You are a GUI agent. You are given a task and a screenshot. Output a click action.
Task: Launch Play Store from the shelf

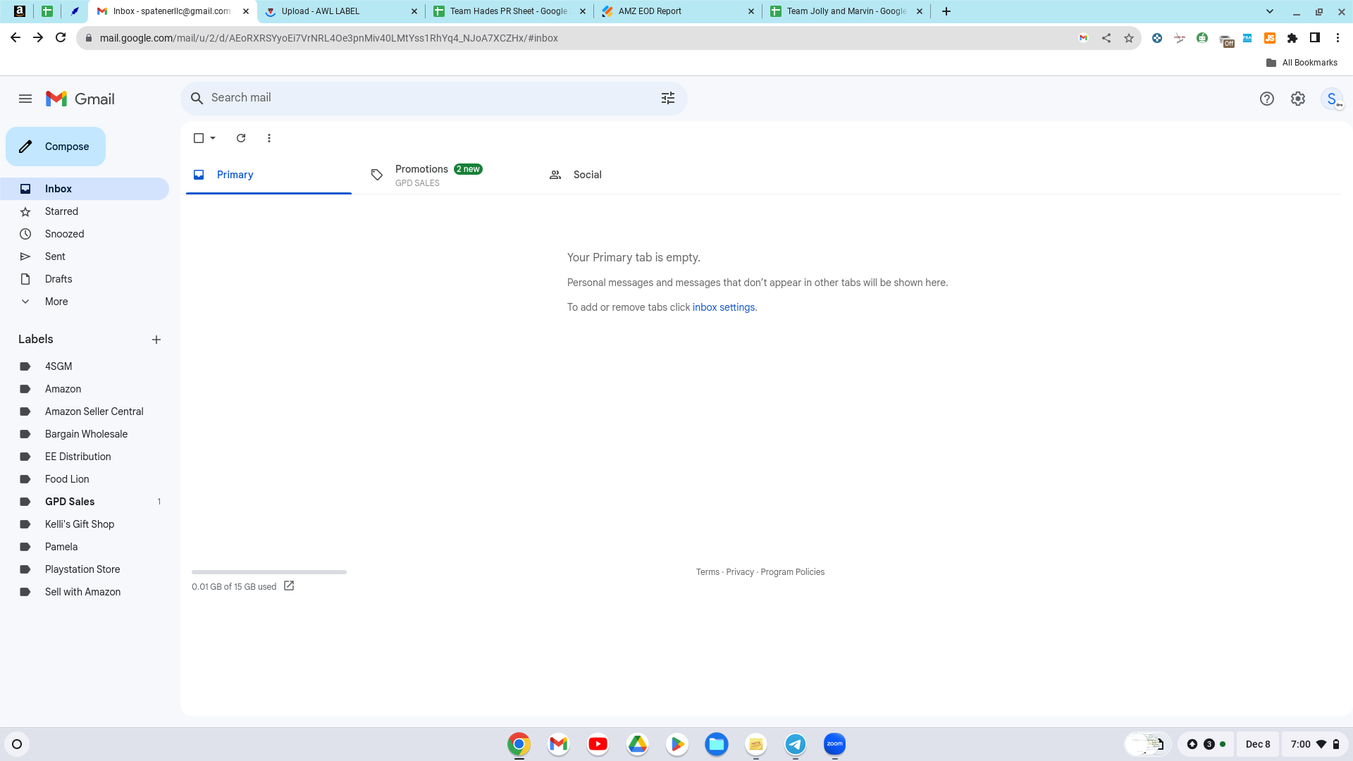[676, 744]
